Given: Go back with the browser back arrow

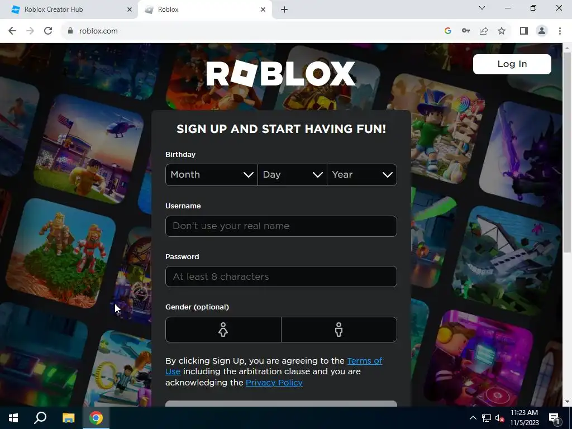Looking at the screenshot, I should click(x=12, y=31).
